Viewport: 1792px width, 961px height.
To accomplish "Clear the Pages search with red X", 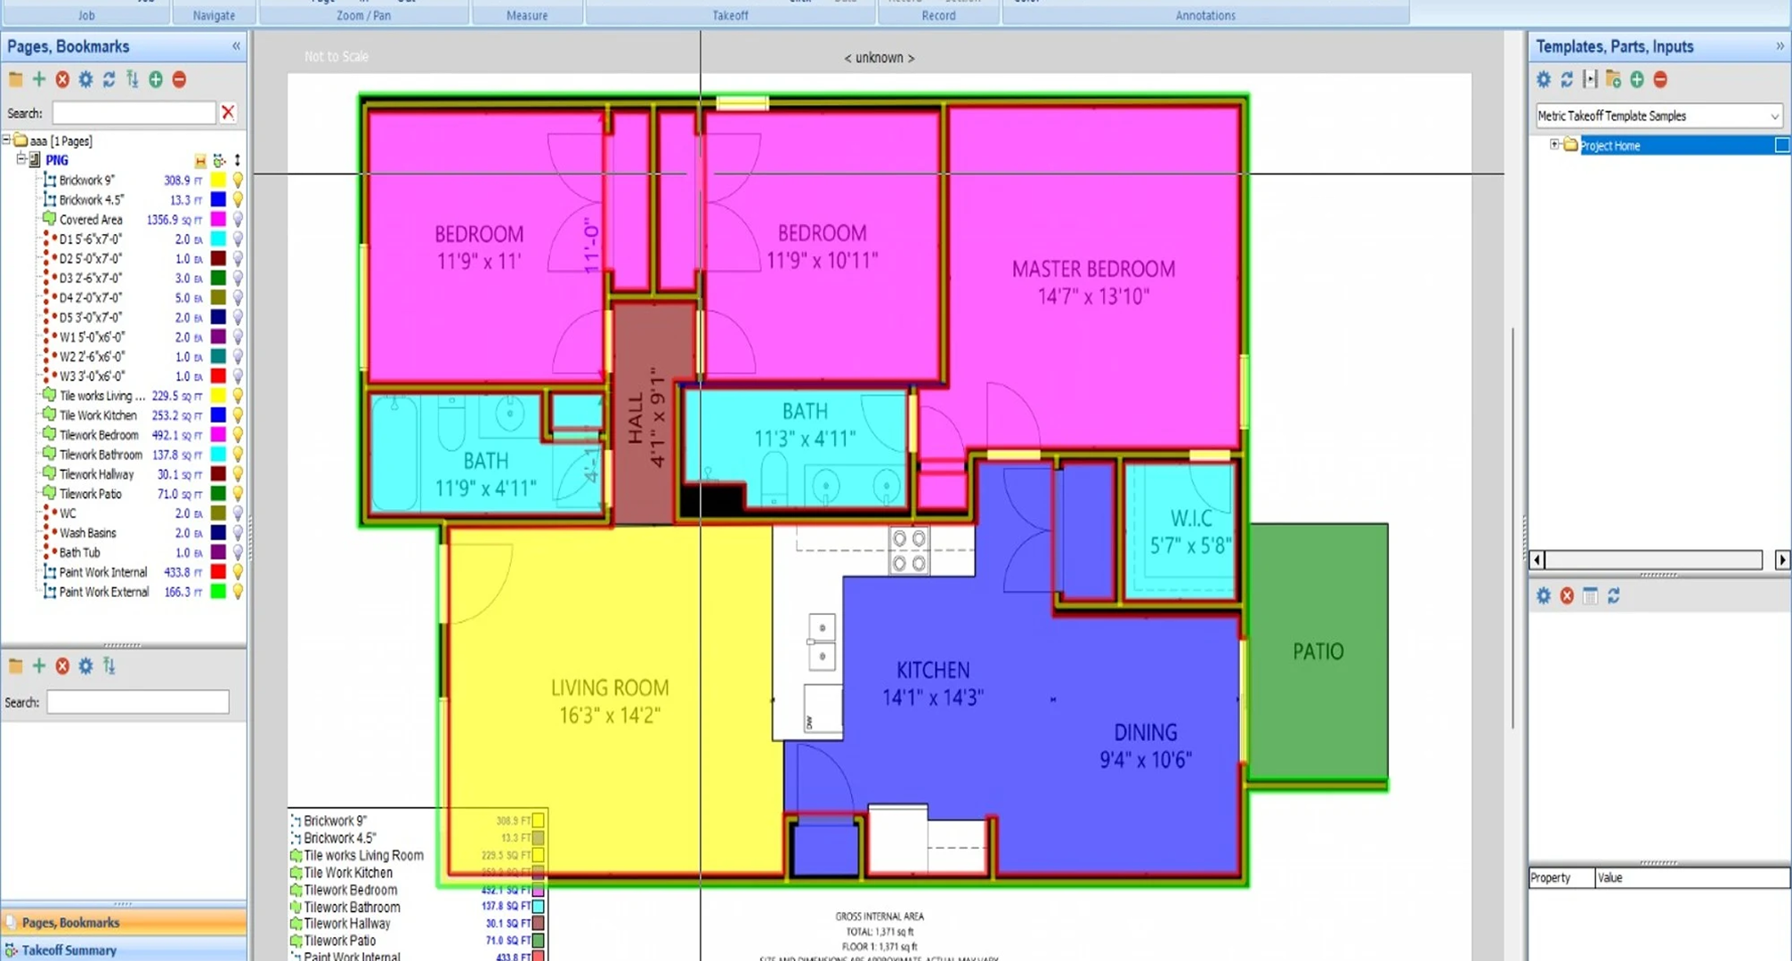I will [228, 113].
